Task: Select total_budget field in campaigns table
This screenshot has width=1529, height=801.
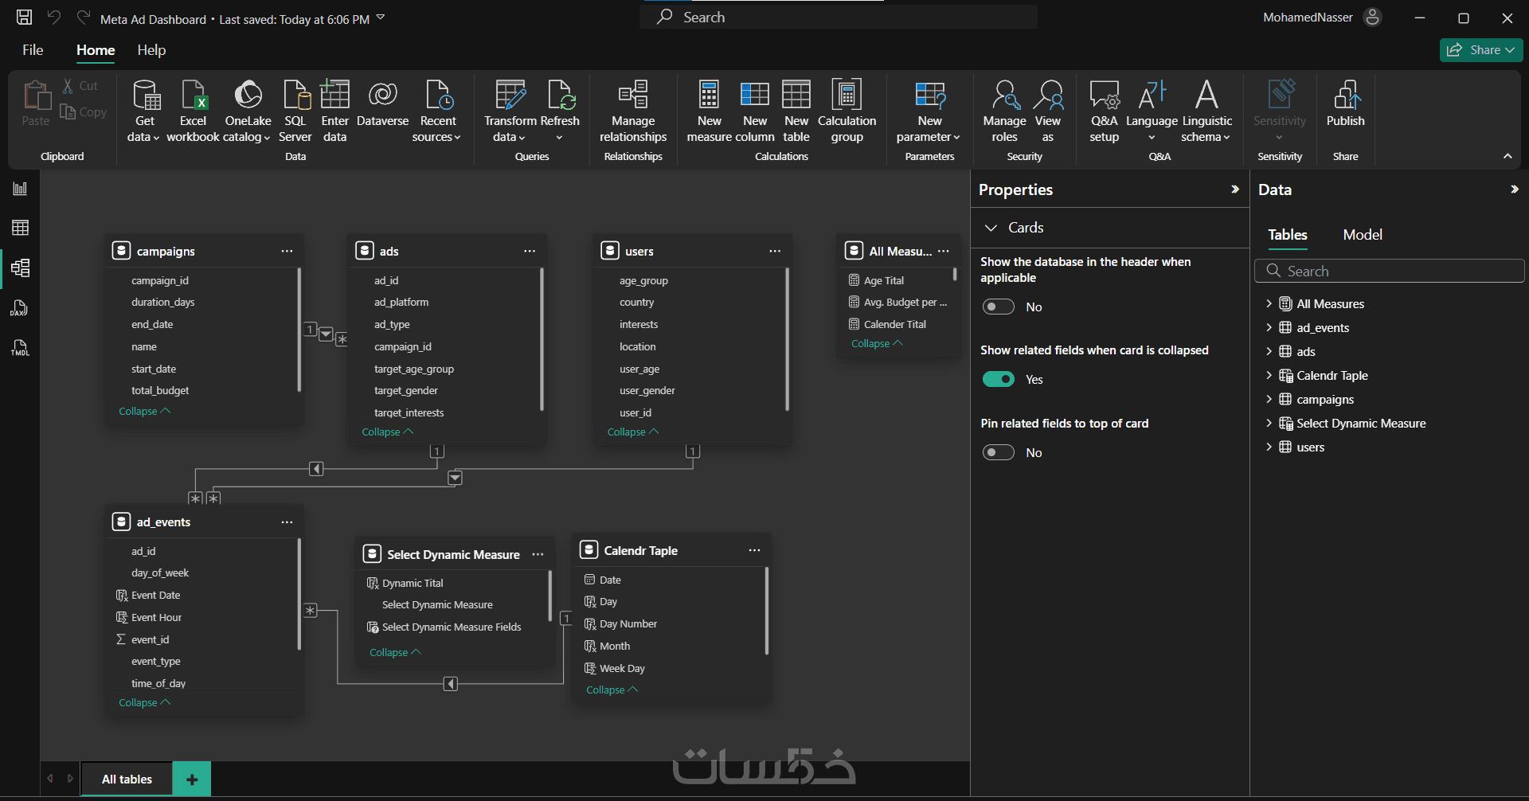Action: coord(160,391)
